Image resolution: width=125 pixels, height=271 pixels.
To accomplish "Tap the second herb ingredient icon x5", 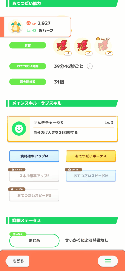I will [82, 46].
